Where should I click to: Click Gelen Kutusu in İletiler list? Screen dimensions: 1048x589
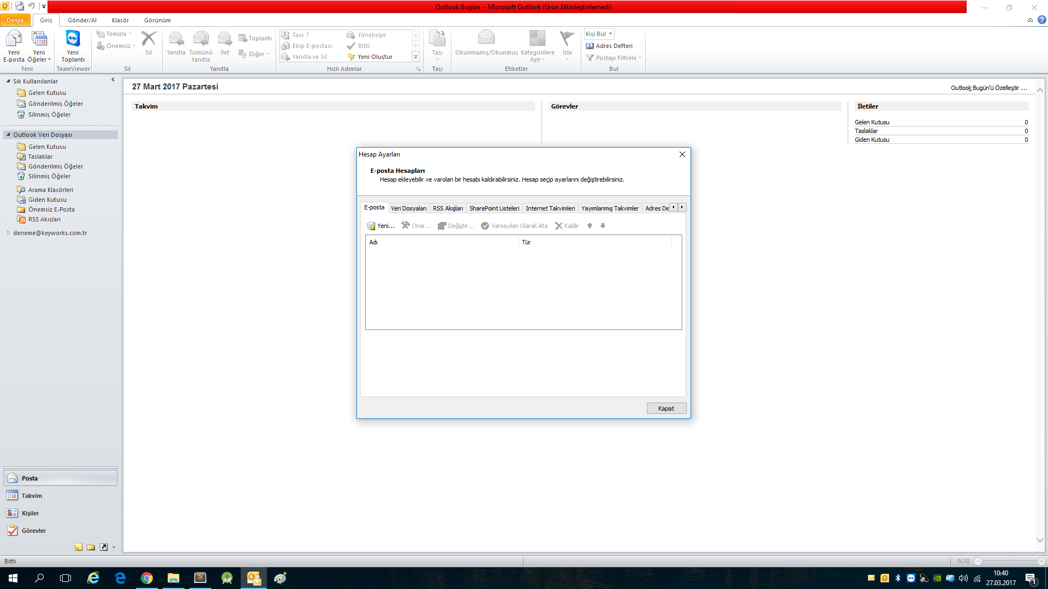coord(872,122)
